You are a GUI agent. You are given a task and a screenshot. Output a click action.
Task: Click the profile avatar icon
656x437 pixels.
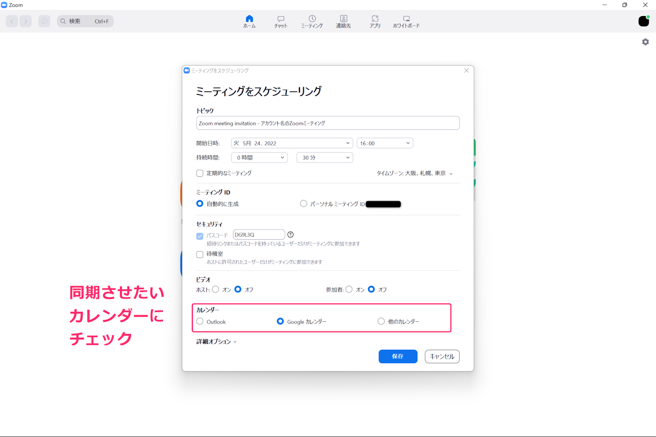click(644, 21)
